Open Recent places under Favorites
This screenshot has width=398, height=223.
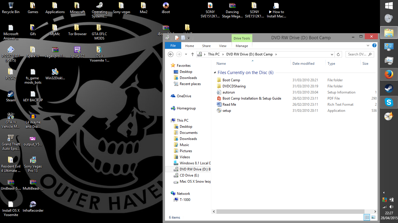[190, 84]
